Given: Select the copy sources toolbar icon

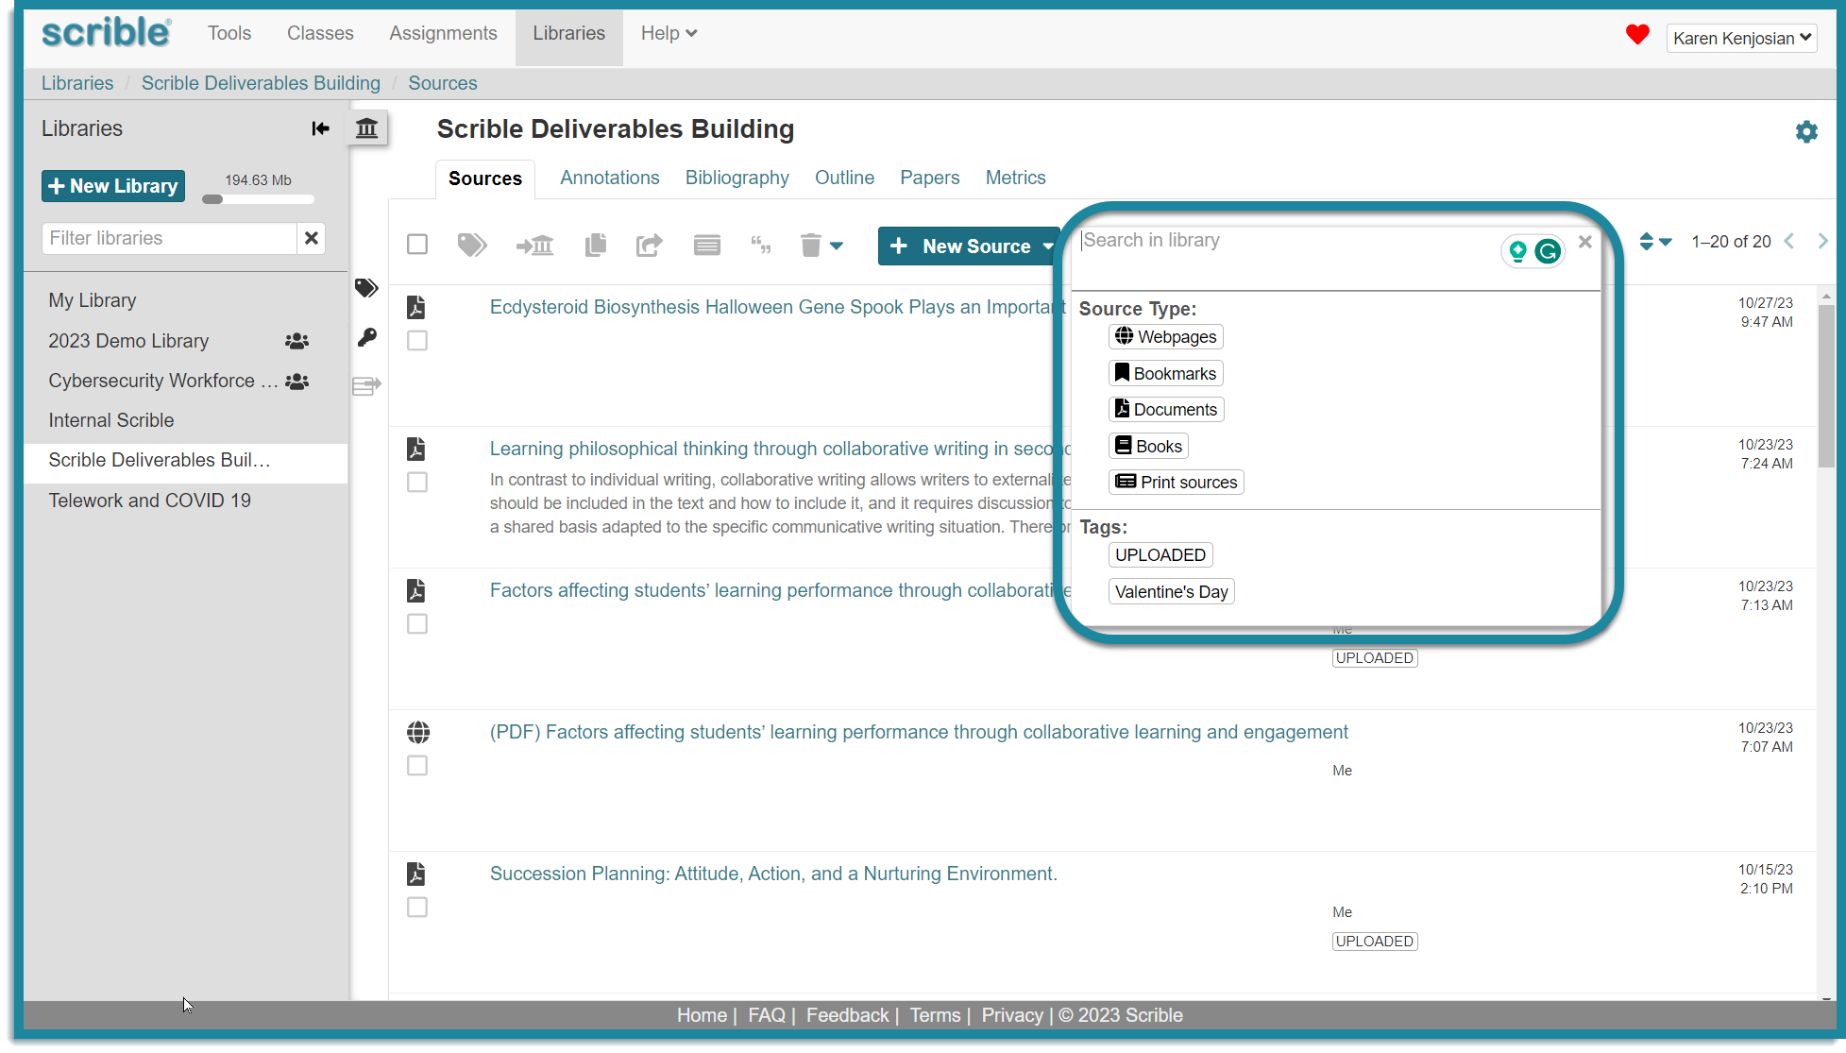Looking at the screenshot, I should (x=595, y=245).
